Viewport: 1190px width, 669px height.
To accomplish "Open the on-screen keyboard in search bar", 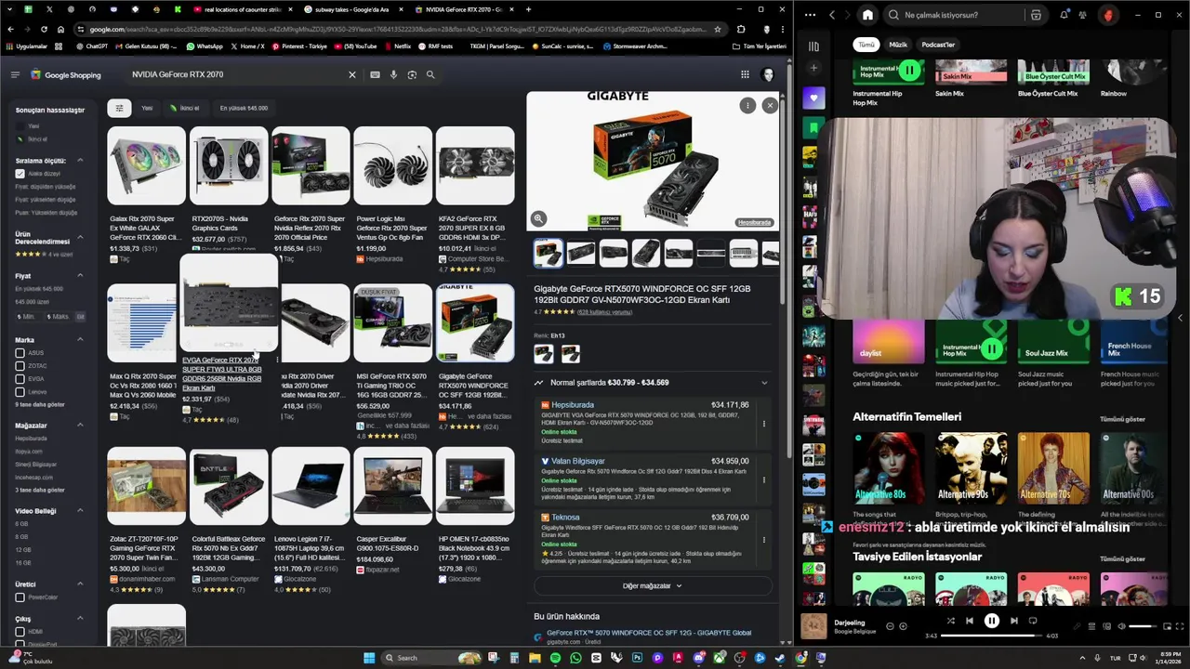I will click(375, 74).
